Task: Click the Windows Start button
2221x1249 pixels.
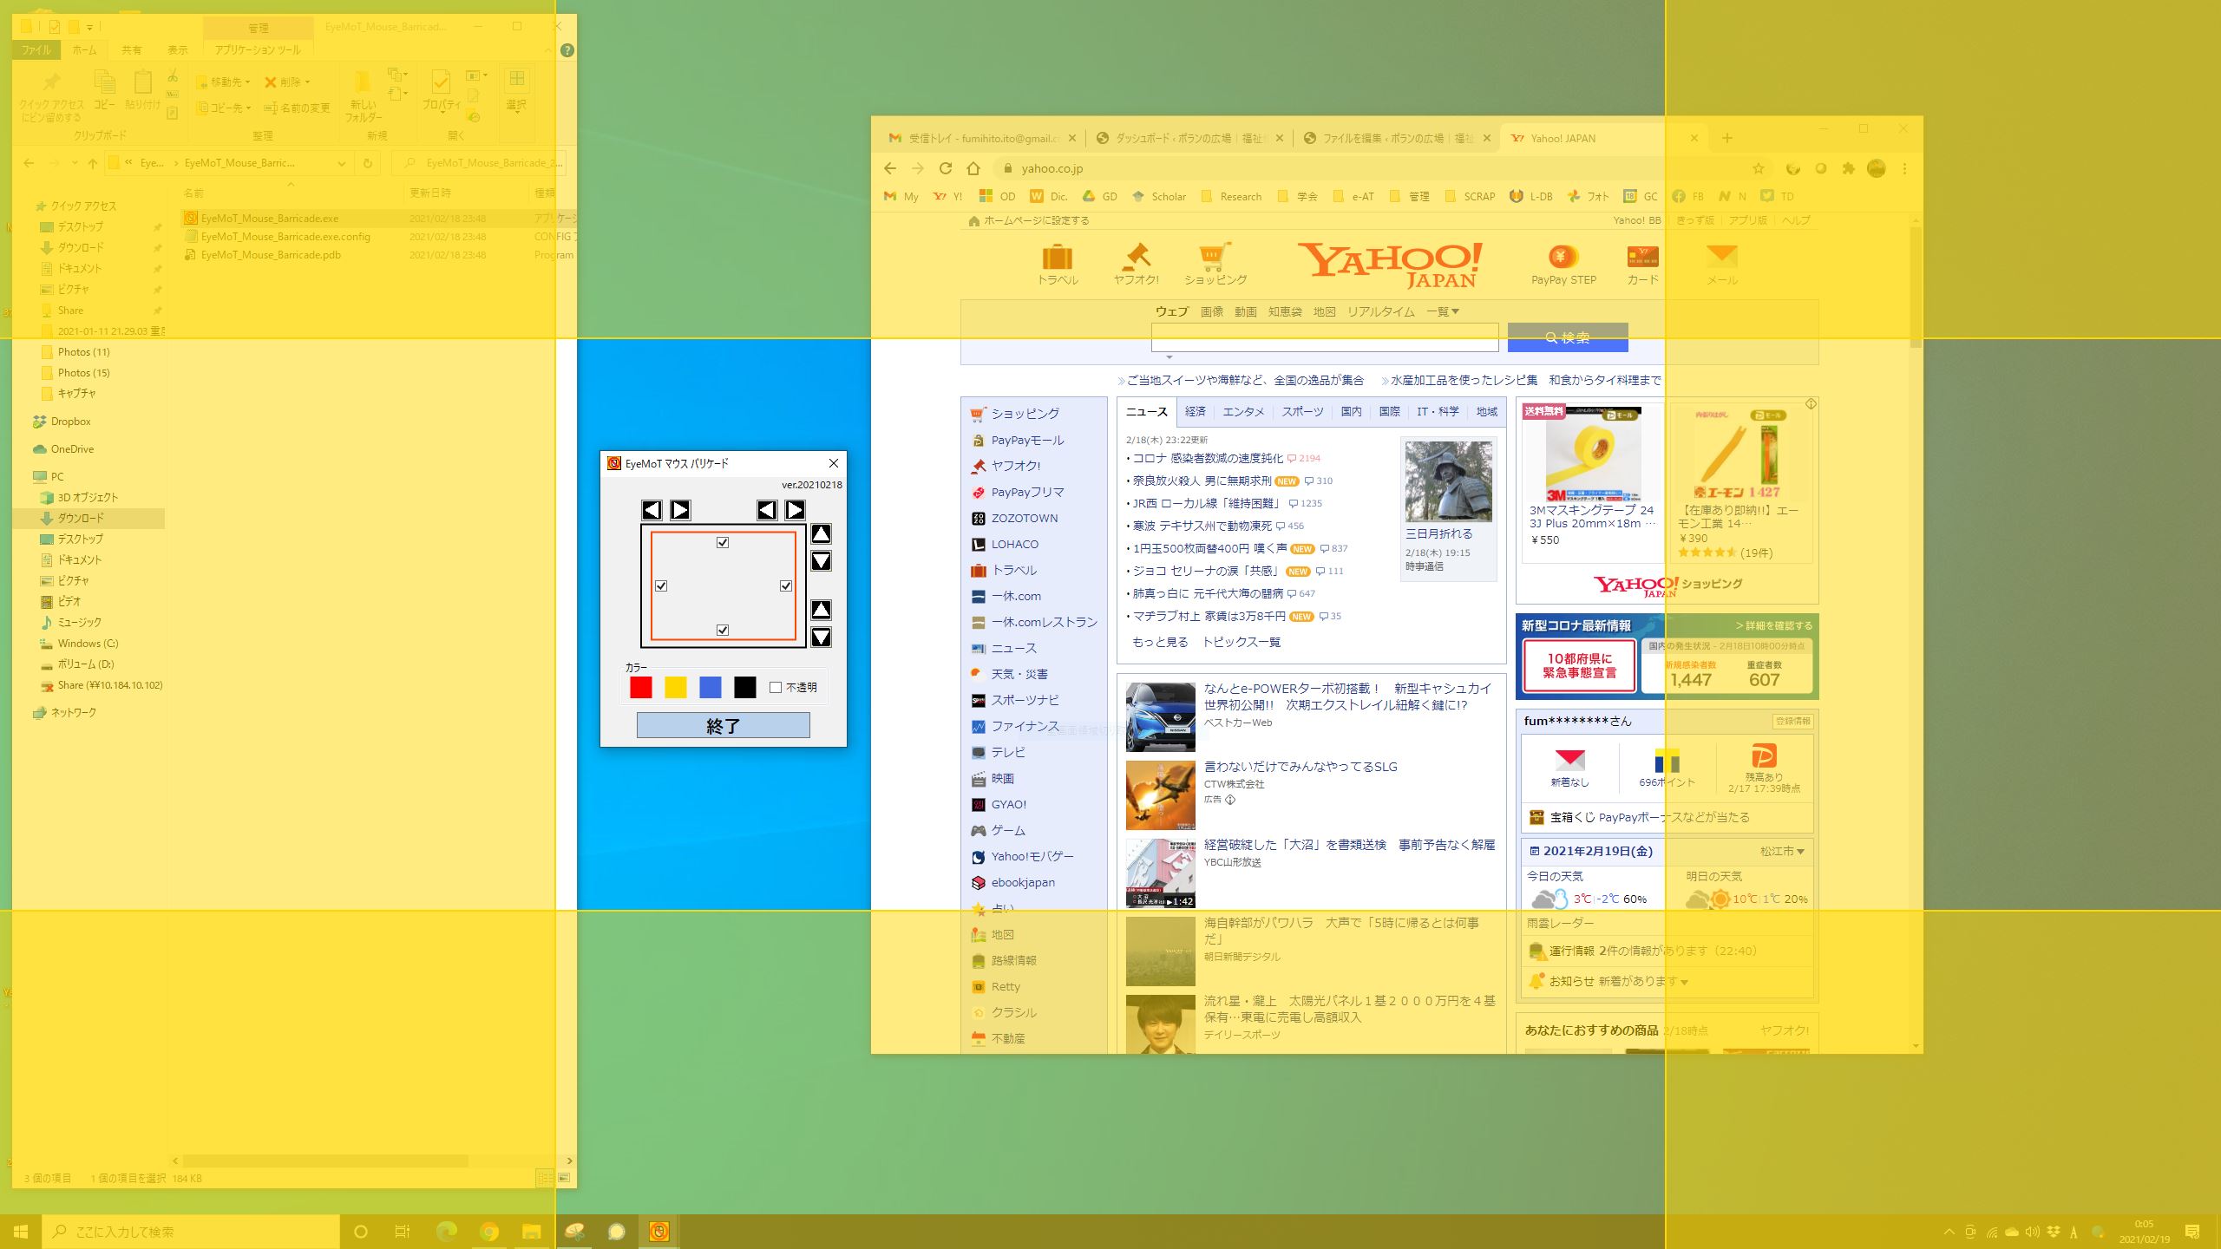Action: point(21,1232)
